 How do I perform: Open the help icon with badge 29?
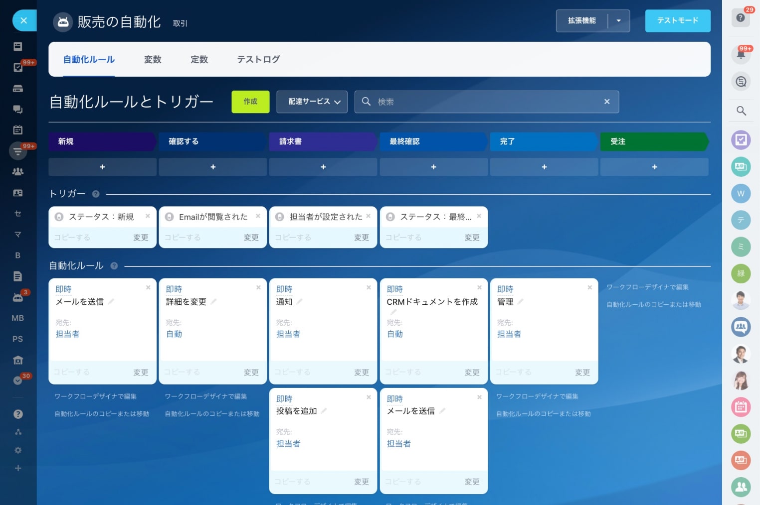[741, 18]
